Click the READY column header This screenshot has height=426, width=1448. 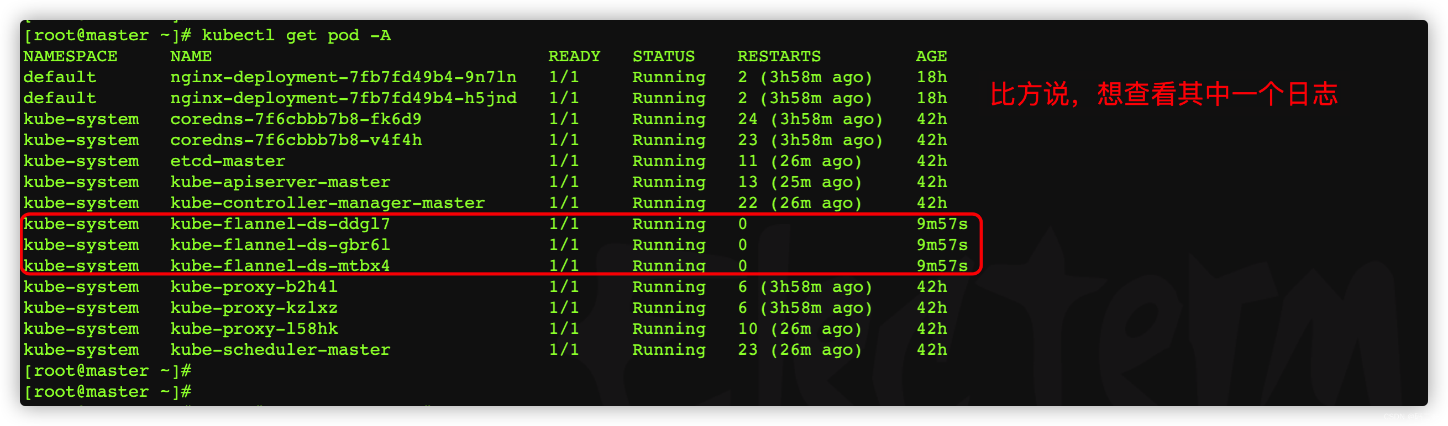pyautogui.click(x=574, y=56)
